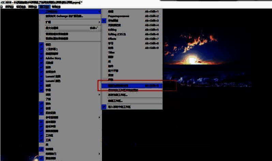
Task: Switch to the Effects workspace
Action: [x=112, y=39]
